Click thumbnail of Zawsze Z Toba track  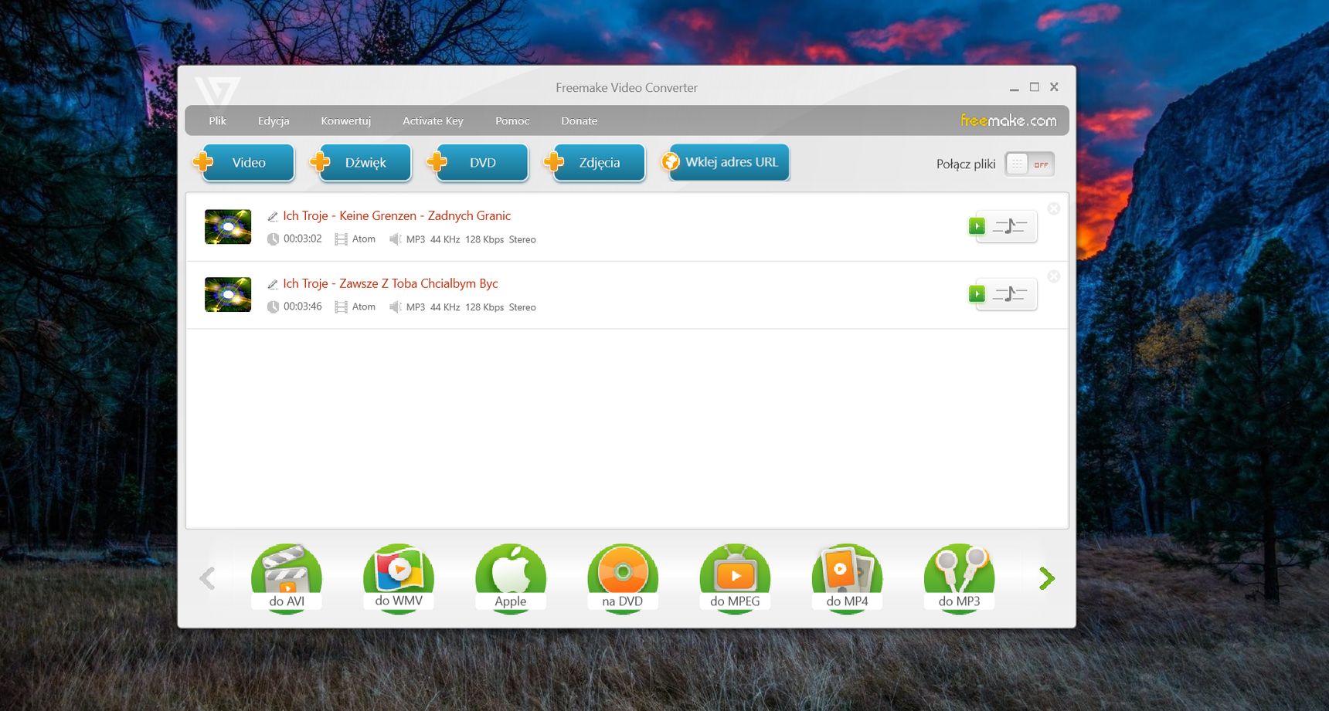[228, 294]
